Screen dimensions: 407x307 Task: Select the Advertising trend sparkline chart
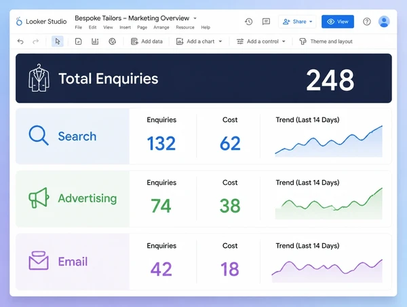pos(328,203)
